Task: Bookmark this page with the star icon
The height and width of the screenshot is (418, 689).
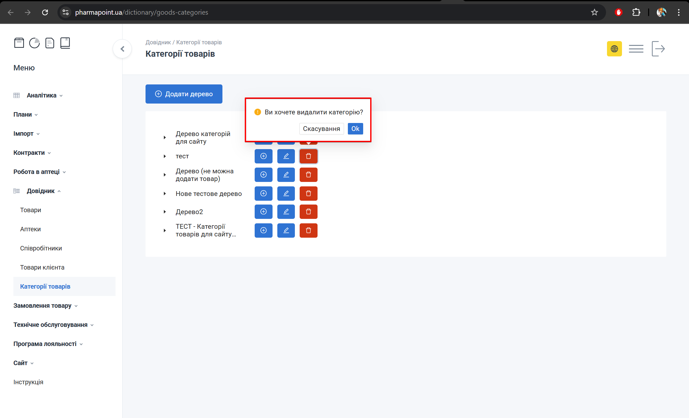Action: [594, 12]
